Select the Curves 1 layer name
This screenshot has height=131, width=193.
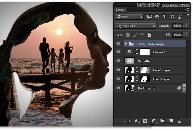point(159,52)
